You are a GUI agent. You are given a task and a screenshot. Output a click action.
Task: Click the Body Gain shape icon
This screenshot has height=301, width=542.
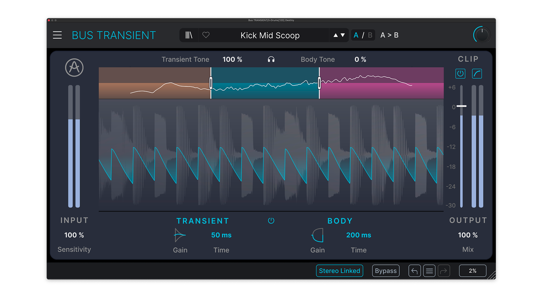pyautogui.click(x=318, y=235)
